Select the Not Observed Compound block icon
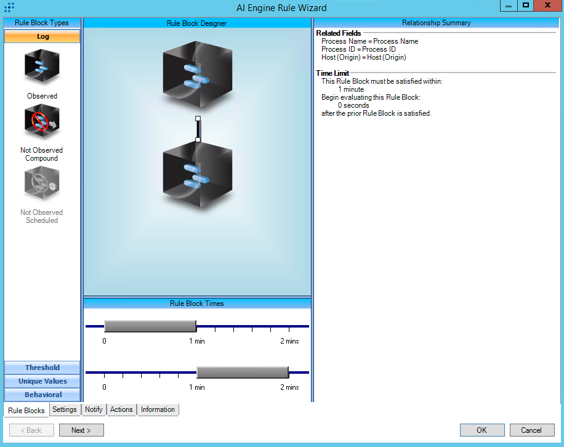The image size is (564, 447). click(x=42, y=122)
